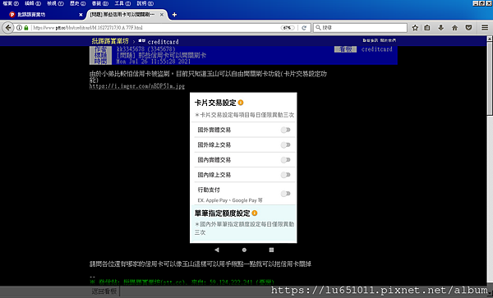Screen dimensions: 493x298
Task: Open the site information (i) icon
Action: [x=19, y=28]
